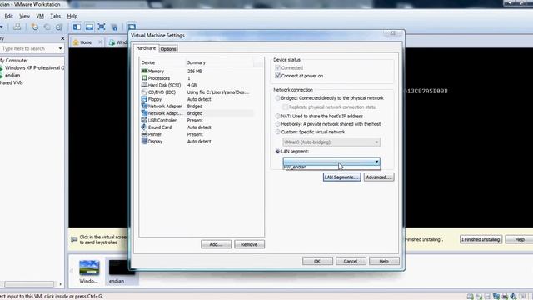Select the USB Controller device icon
533x300 pixels.
pyautogui.click(x=144, y=120)
